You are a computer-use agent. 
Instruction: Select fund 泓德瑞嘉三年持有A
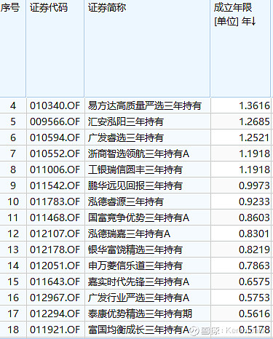[x=129, y=234]
